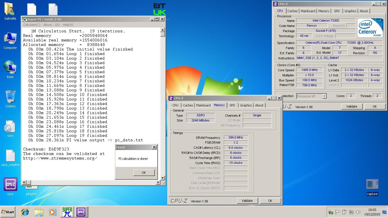Click Super PI vertical scrollbar up arrow
The height and width of the screenshot is (218, 388).
point(162,30)
